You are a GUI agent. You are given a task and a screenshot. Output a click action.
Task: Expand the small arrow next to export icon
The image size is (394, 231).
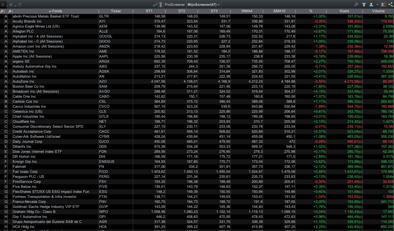[x=377, y=5]
